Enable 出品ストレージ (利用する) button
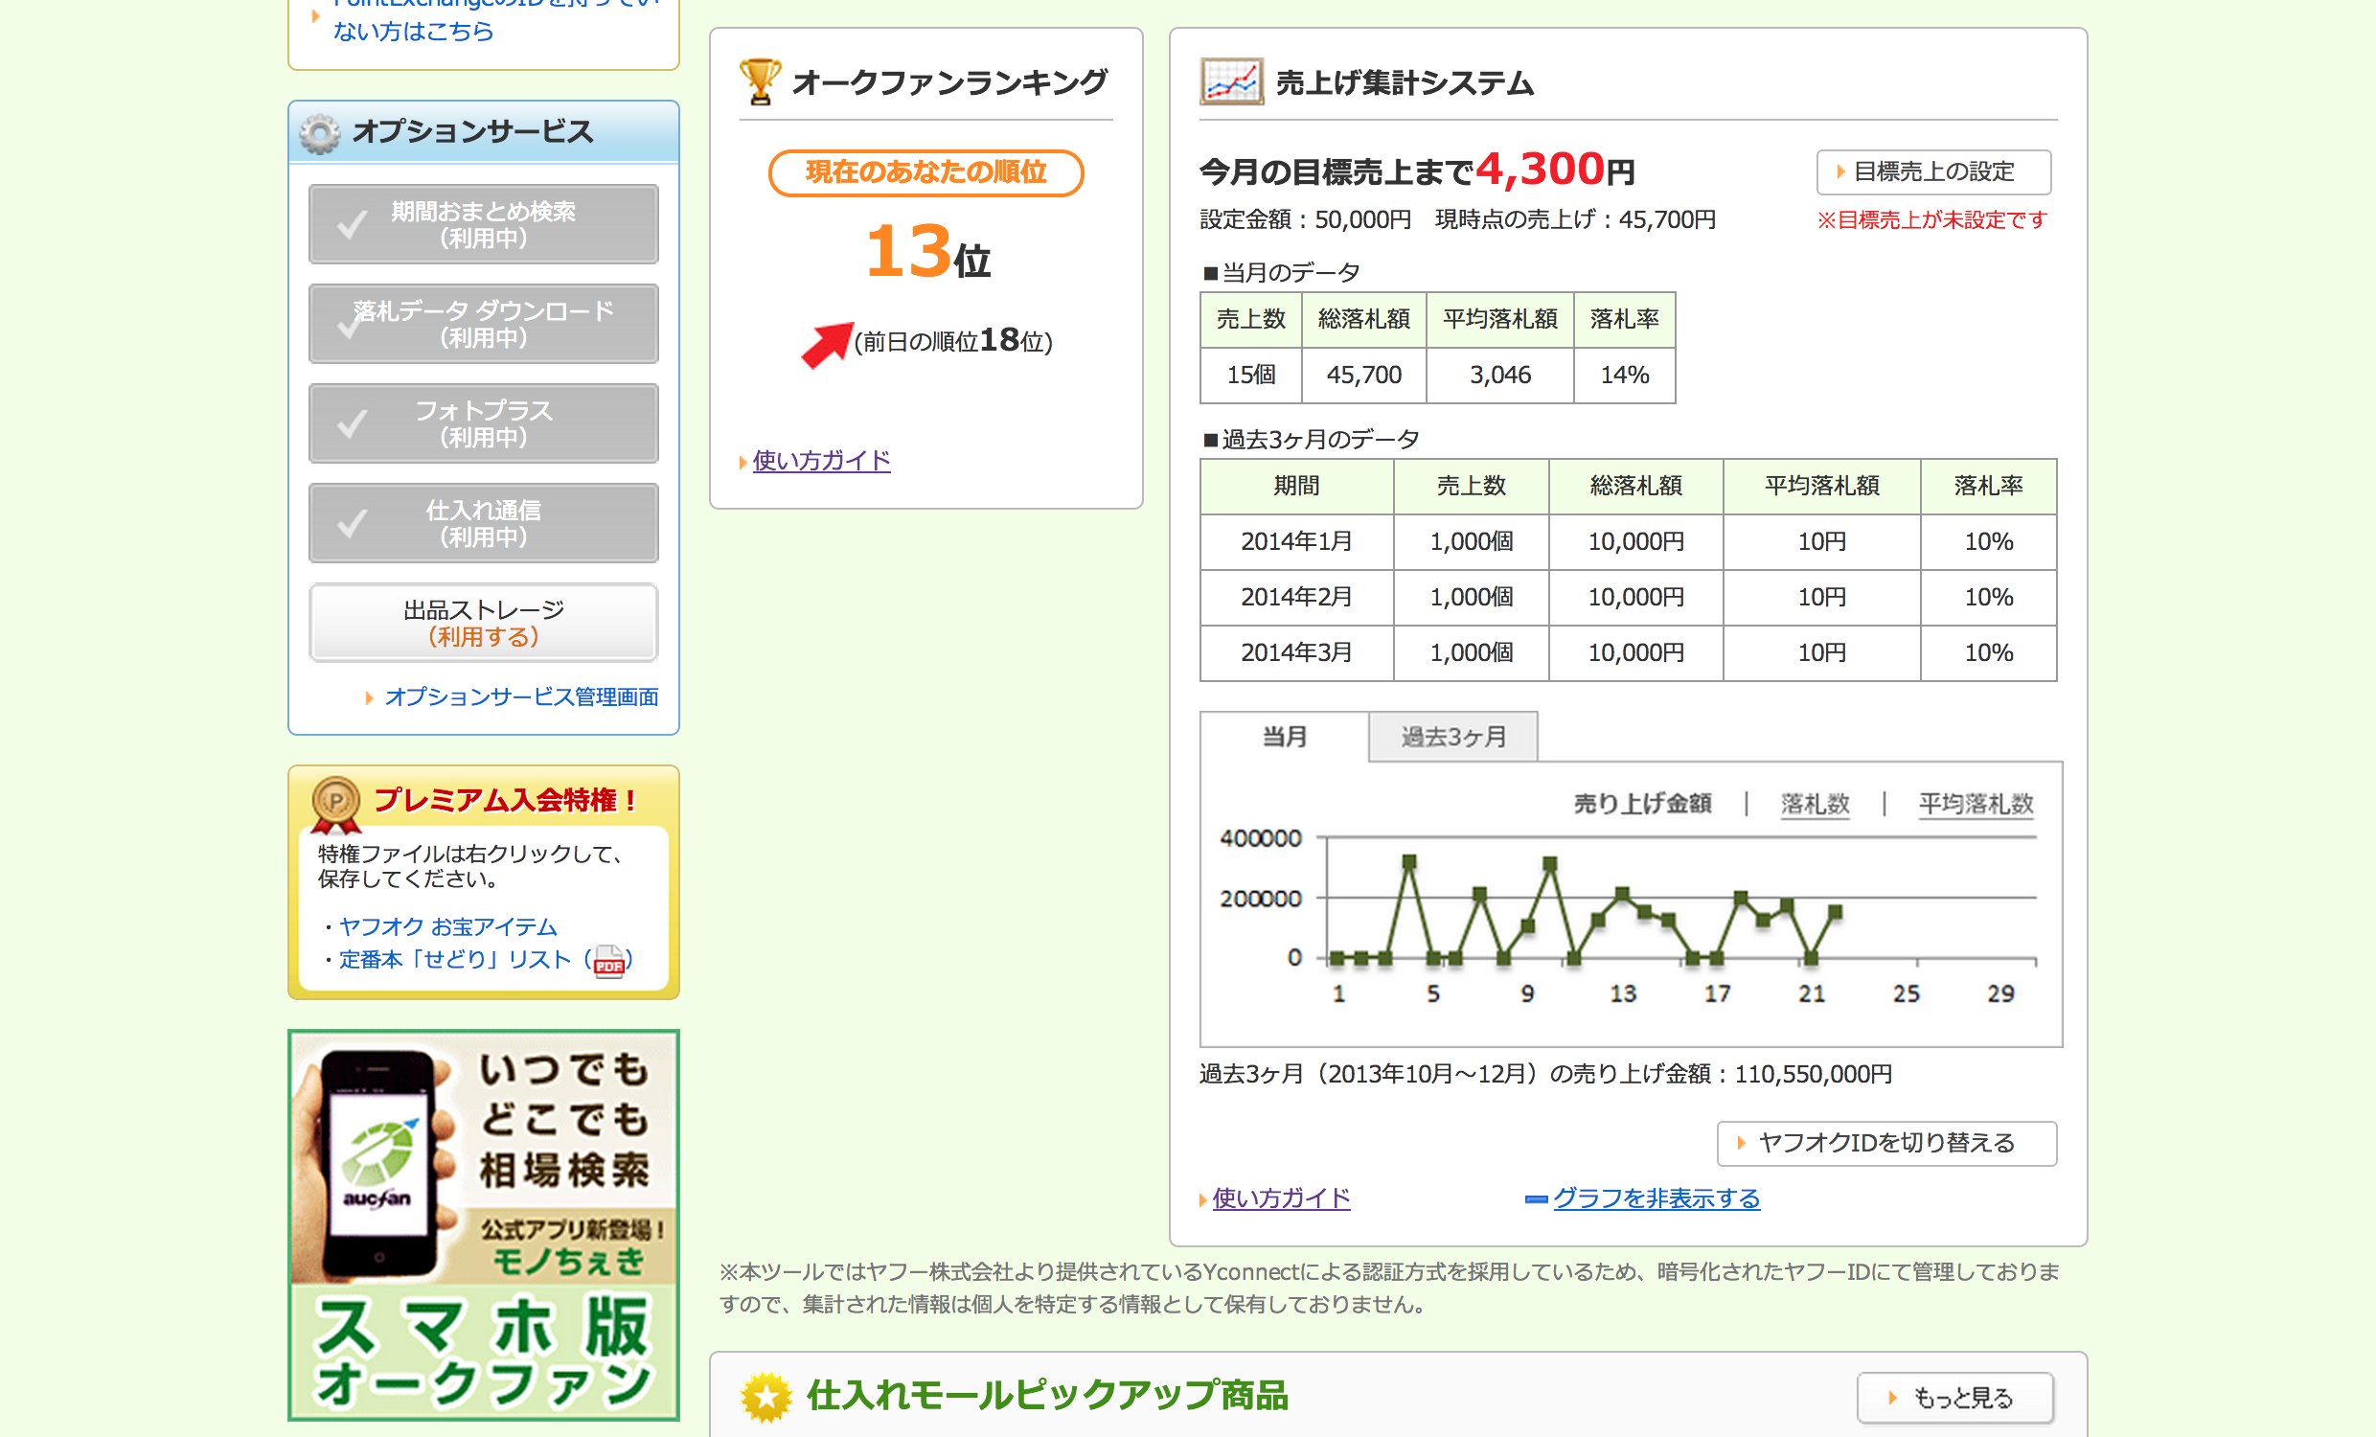This screenshot has height=1437, width=2376. 483,623
